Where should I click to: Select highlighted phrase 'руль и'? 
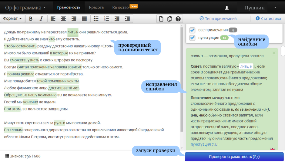tap(60, 123)
